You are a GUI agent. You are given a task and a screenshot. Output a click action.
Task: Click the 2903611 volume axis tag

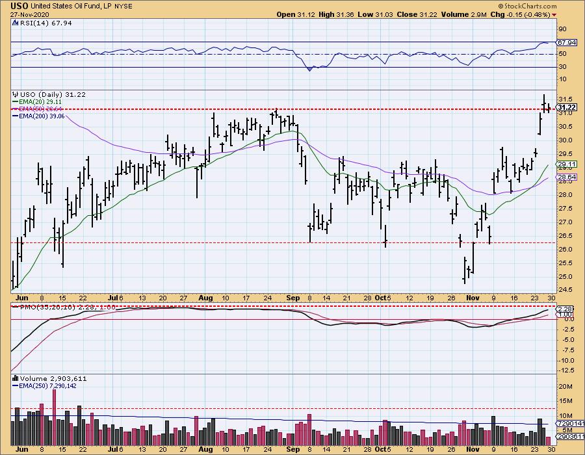click(570, 436)
